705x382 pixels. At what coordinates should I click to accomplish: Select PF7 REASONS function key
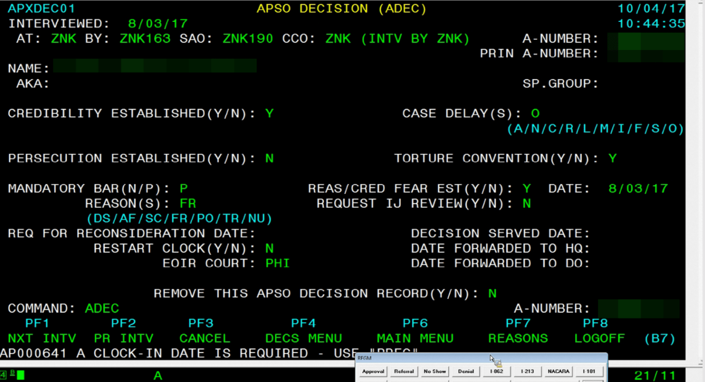coord(518,331)
